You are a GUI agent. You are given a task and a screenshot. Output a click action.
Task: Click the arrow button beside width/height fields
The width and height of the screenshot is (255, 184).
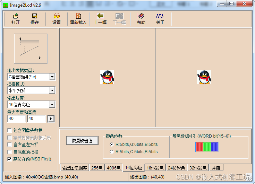pyautogui.click(x=51, y=119)
